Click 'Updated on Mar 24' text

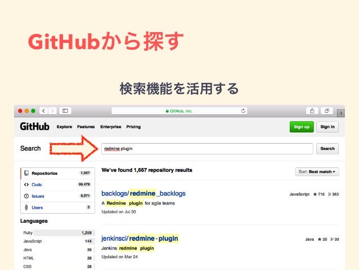click(x=119, y=257)
